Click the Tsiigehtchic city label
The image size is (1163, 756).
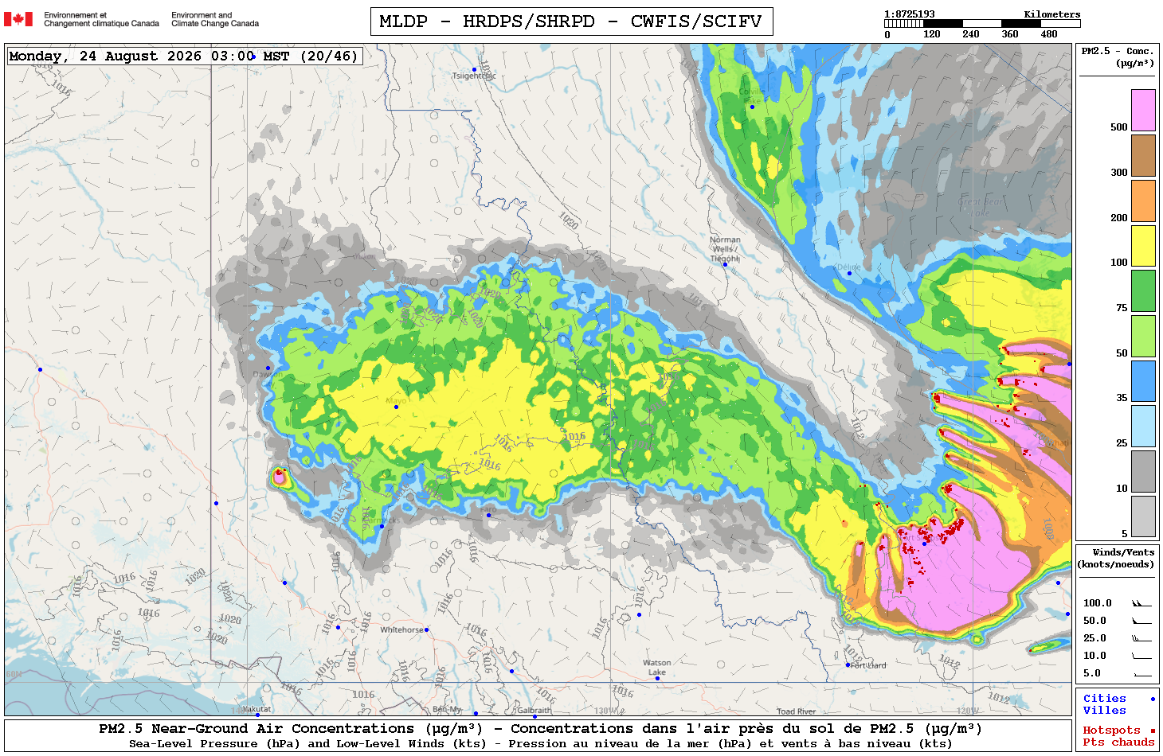click(474, 76)
